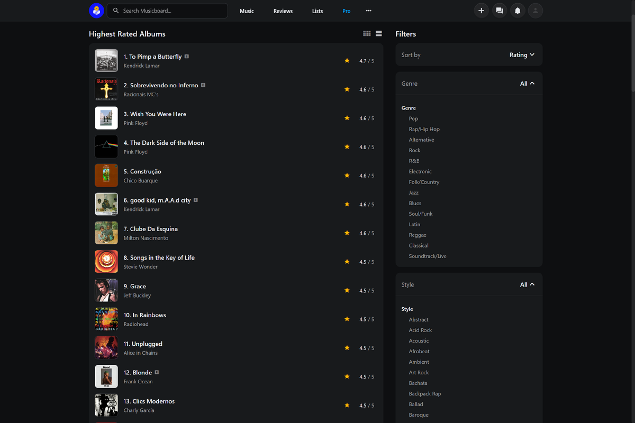Click explicit badge next to Blonde

click(x=157, y=372)
